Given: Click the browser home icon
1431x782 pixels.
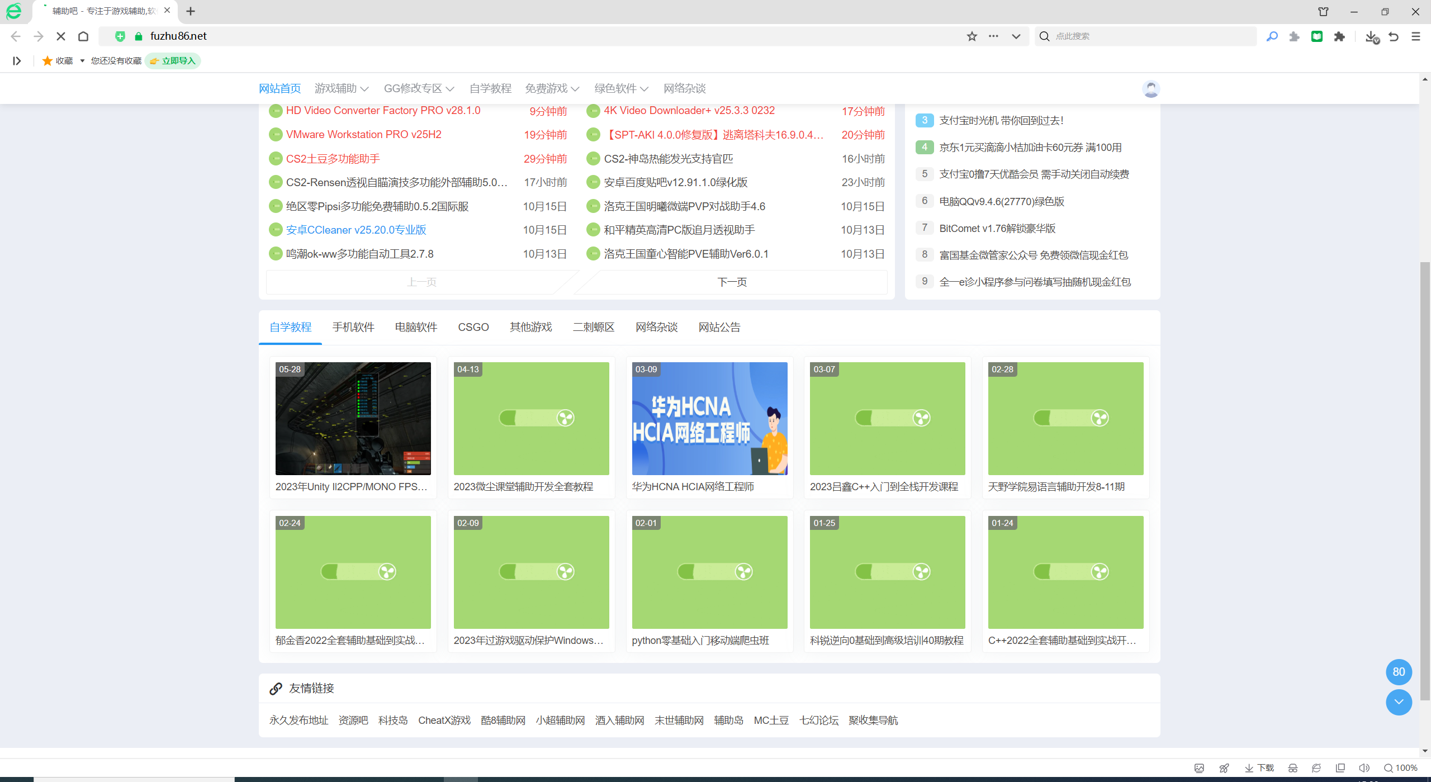Looking at the screenshot, I should 83,36.
